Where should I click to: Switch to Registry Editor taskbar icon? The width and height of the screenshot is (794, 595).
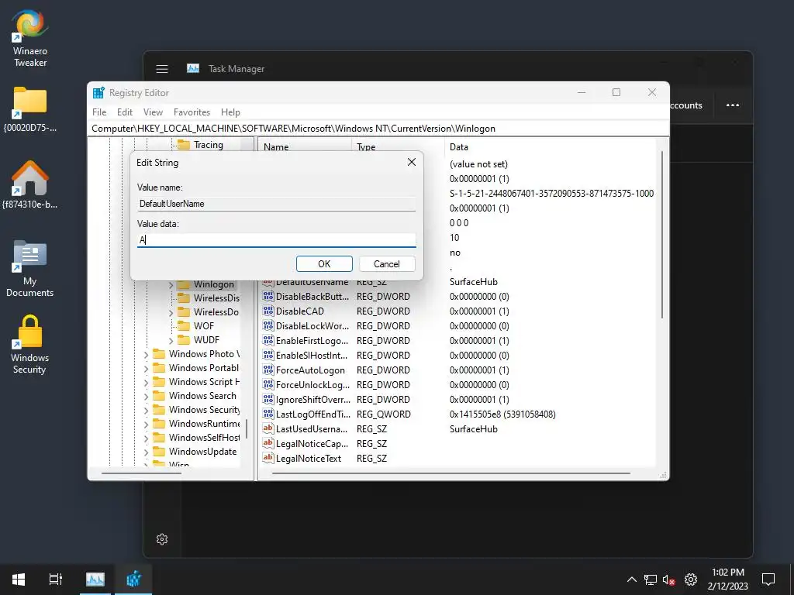[x=133, y=579]
